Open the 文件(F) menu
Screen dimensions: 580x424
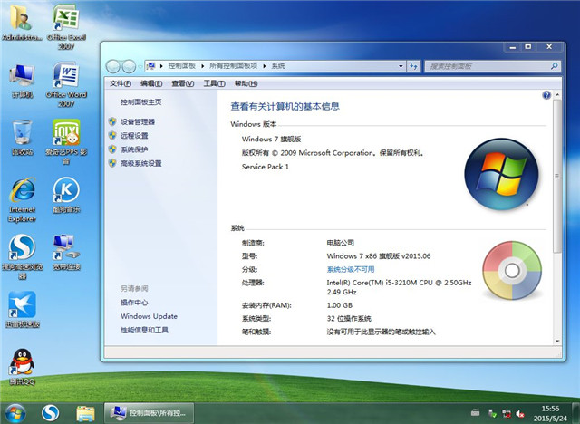(x=121, y=83)
